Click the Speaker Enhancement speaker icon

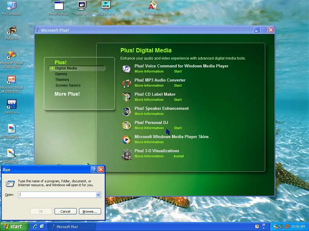(126, 111)
